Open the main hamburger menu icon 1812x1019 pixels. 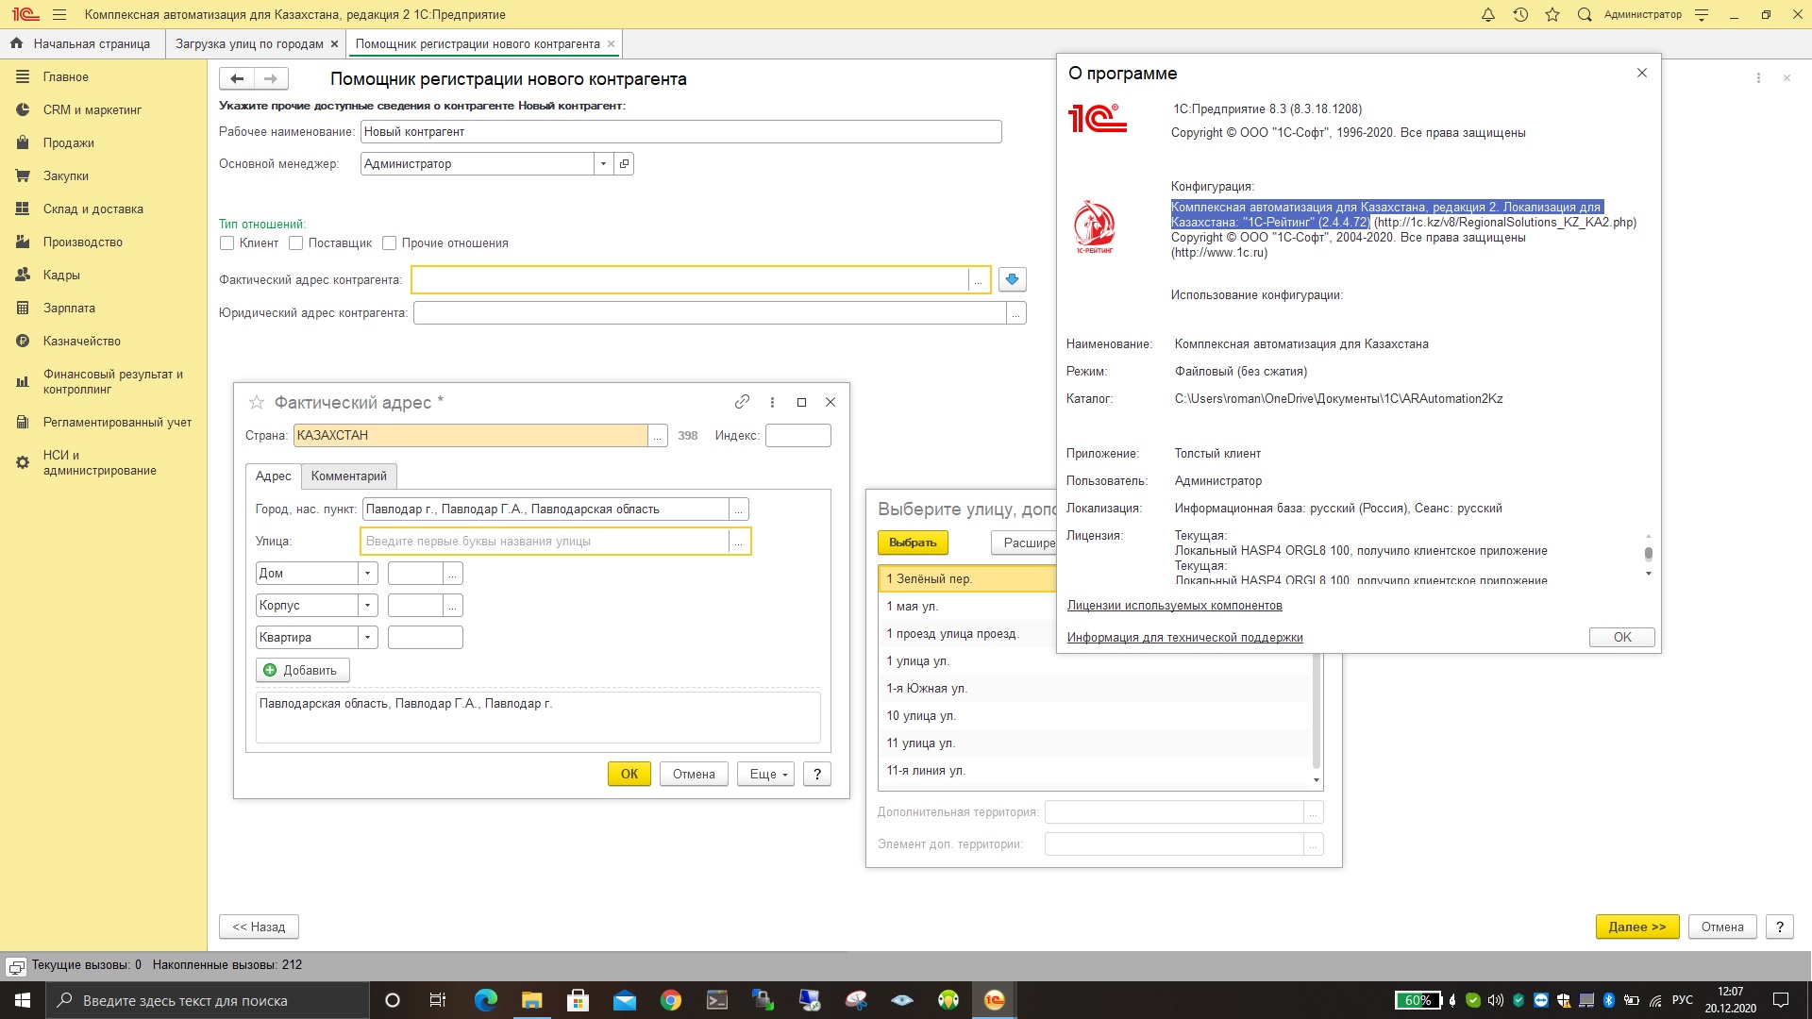59,14
